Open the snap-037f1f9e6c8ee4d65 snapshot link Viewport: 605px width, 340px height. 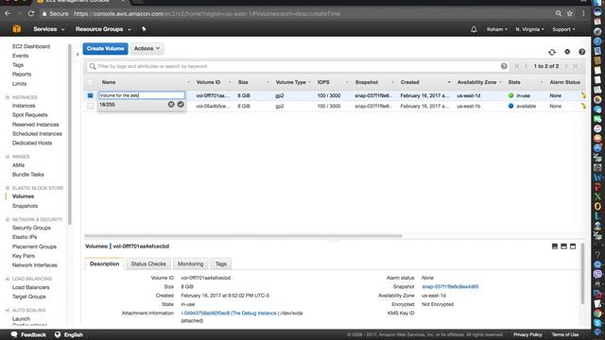point(450,286)
